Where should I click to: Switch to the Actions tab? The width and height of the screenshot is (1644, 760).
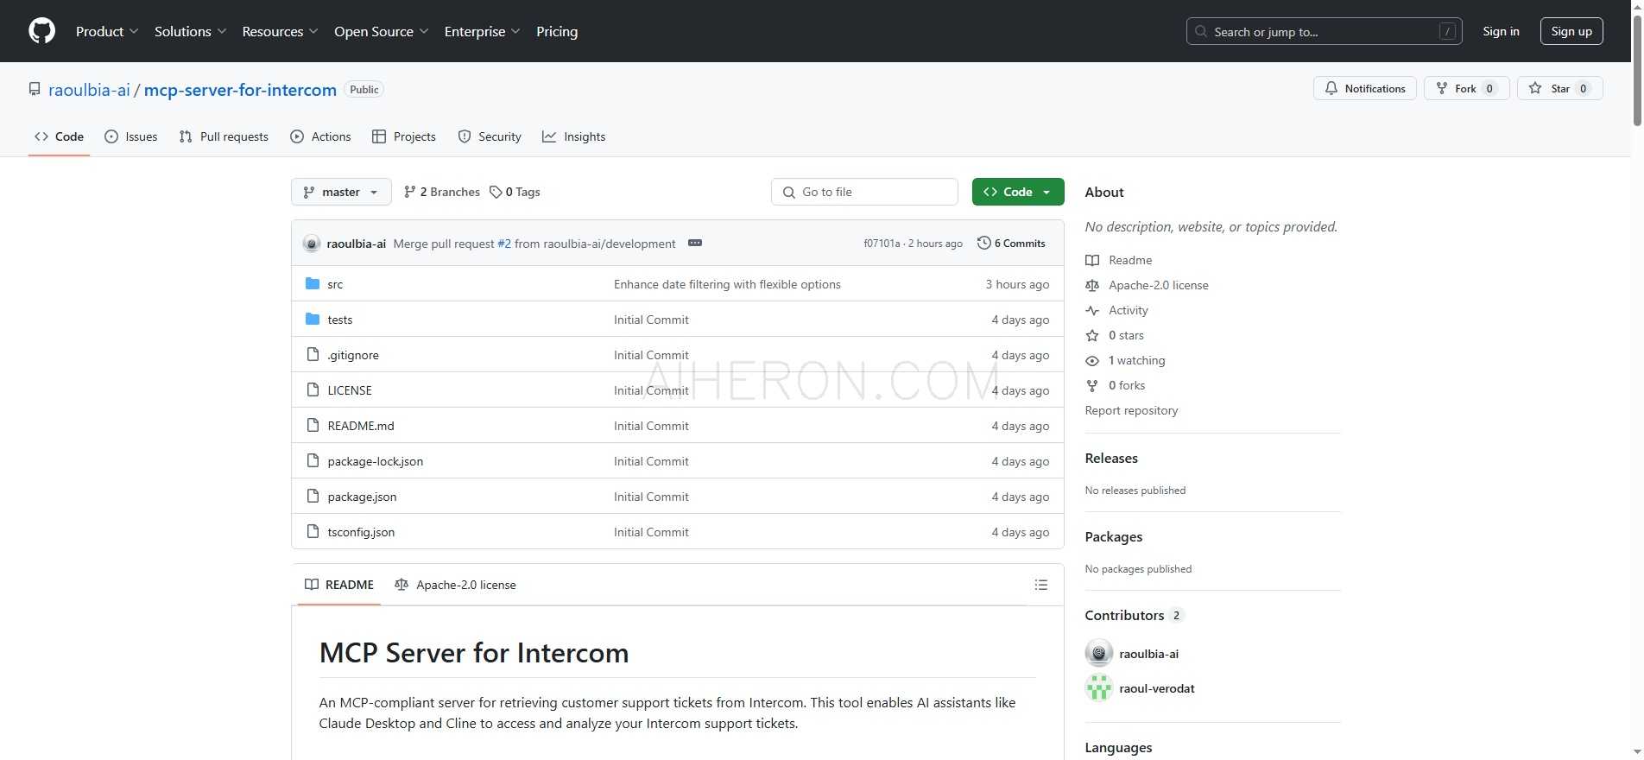pos(320,136)
